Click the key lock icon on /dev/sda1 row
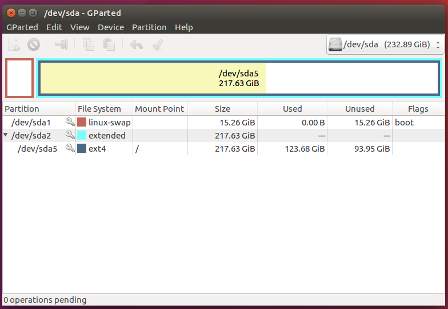Image resolution: width=448 pixels, height=309 pixels. pos(70,122)
